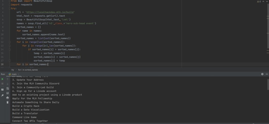
Task: Click 'import requests' code line
Action: point(22,5)
